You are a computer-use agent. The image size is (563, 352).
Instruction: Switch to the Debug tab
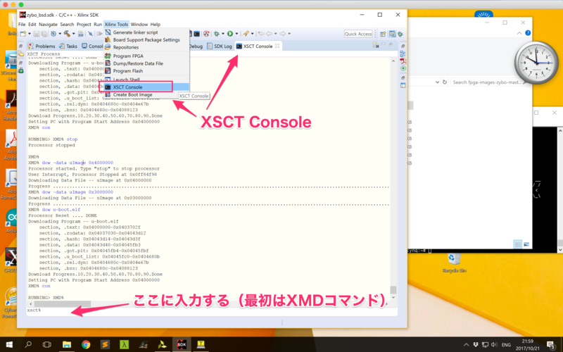pos(196,46)
